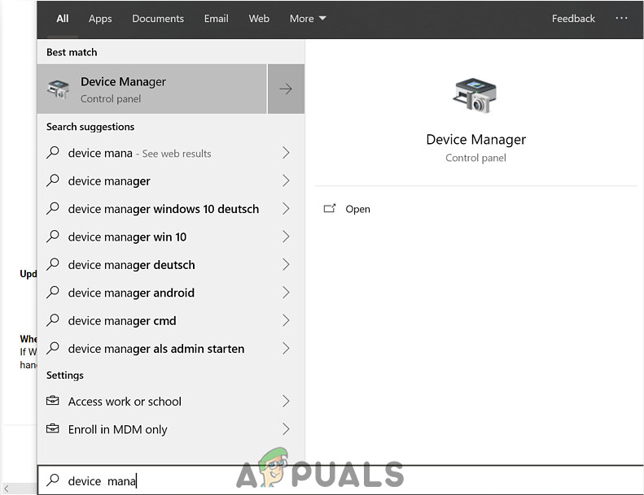
Task: Expand chevron for 'device manager als admin starten'
Action: (x=286, y=348)
